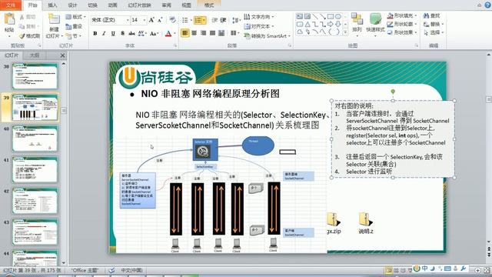Image resolution: width=492 pixels, height=277 pixels.
Task: Switch to the Insert (插入) tab
Action: tap(52, 5)
